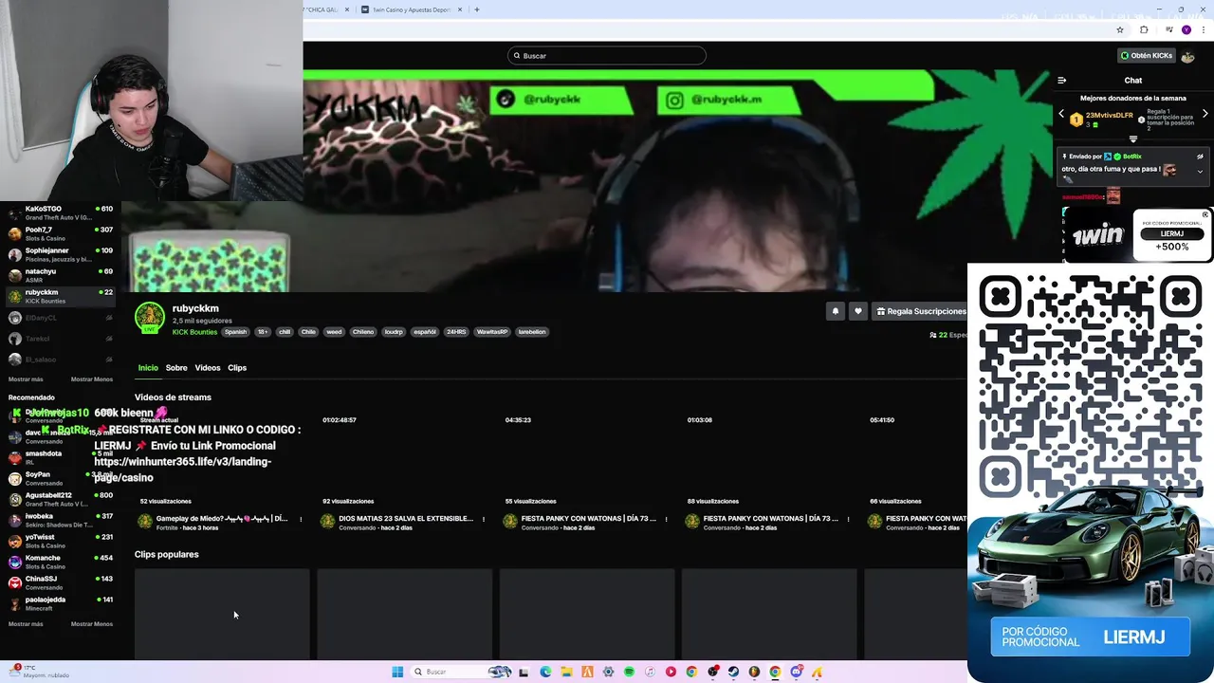Open smashdota recommended channel
The height and width of the screenshot is (683, 1214).
pyautogui.click(x=61, y=457)
